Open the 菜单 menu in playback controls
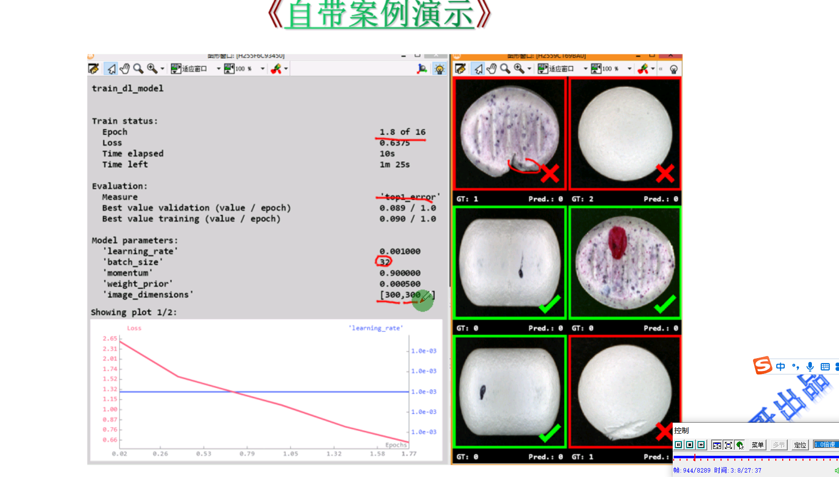The image size is (839, 477). coord(758,445)
